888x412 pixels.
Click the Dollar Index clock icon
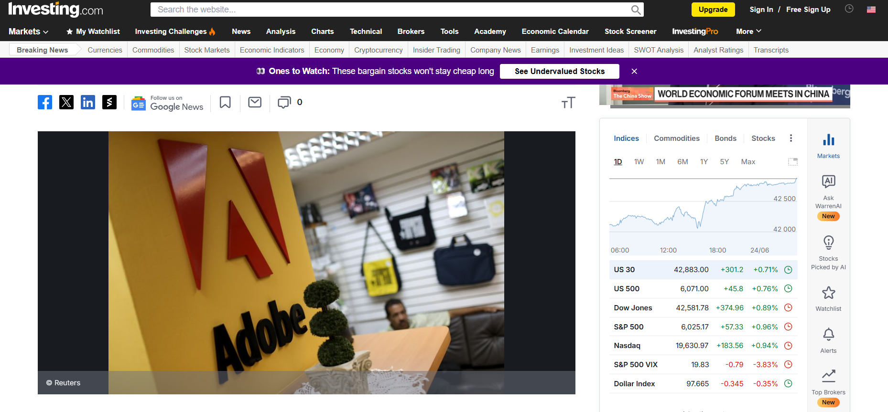[x=789, y=383]
